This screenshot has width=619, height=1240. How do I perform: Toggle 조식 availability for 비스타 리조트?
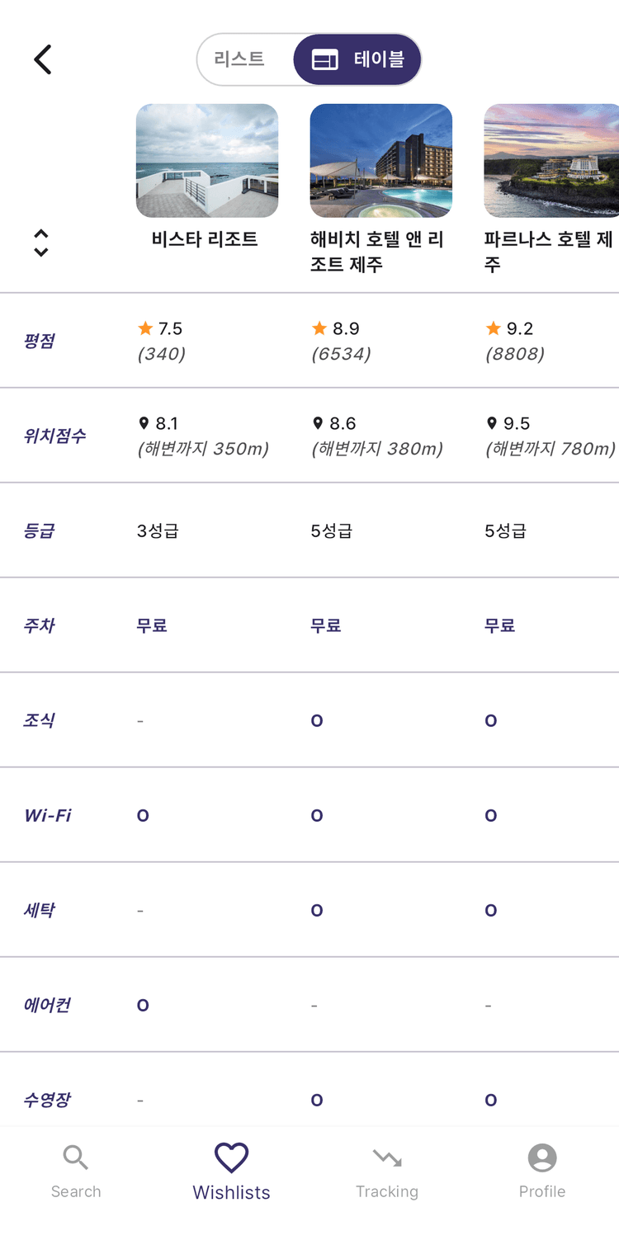[140, 719]
